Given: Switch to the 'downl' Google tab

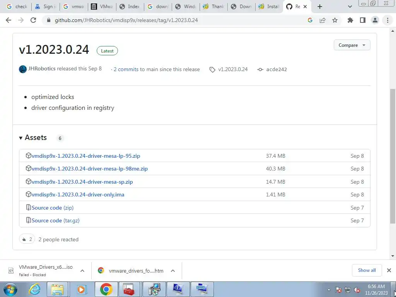Looking at the screenshot, I should [x=158, y=7].
